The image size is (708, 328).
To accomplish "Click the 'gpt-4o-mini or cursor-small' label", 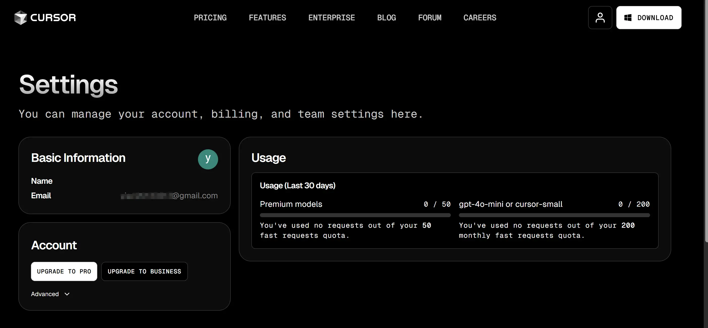I will click(x=511, y=204).
